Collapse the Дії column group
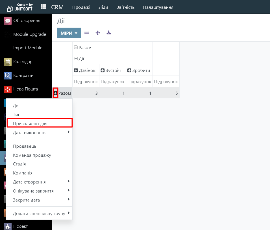 pos(76,59)
